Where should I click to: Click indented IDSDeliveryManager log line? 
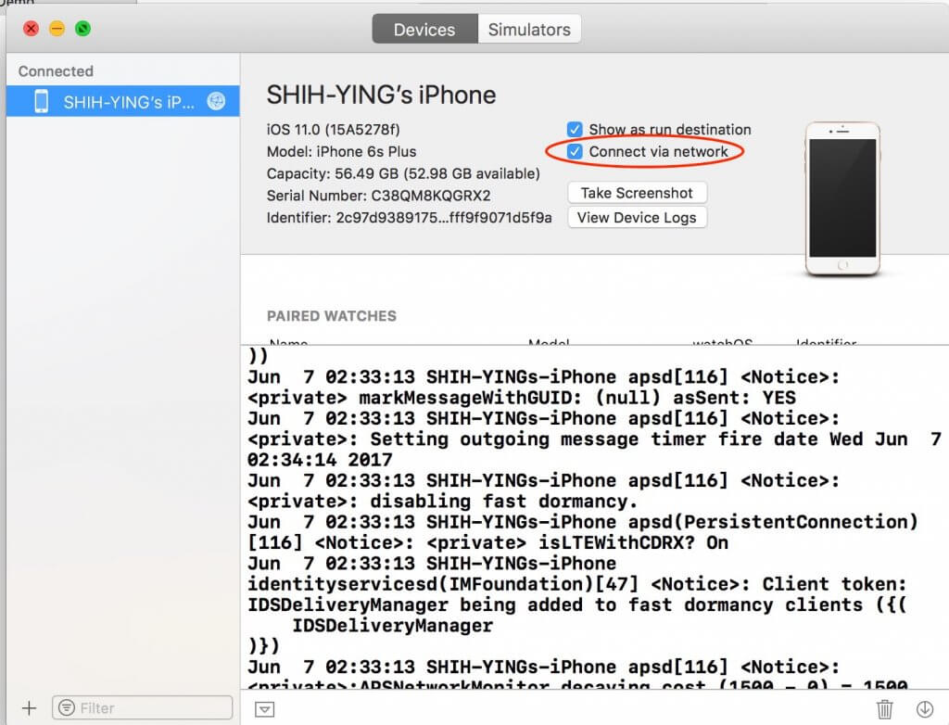pyautogui.click(x=393, y=626)
